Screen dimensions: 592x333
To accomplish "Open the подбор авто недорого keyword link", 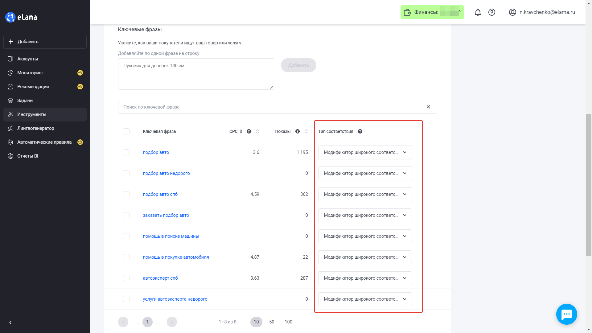I will coord(166,173).
